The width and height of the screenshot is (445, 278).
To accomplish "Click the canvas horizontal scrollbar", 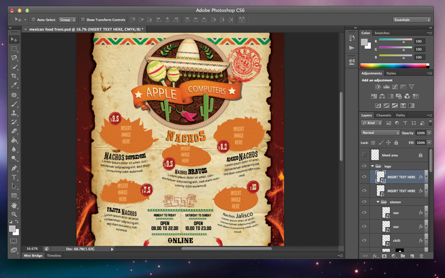I will (227, 249).
